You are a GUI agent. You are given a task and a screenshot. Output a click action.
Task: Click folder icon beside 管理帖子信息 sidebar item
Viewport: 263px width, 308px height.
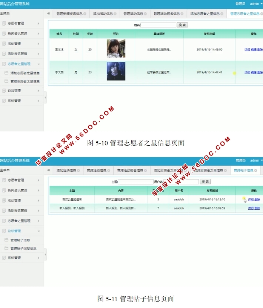(x=6, y=240)
